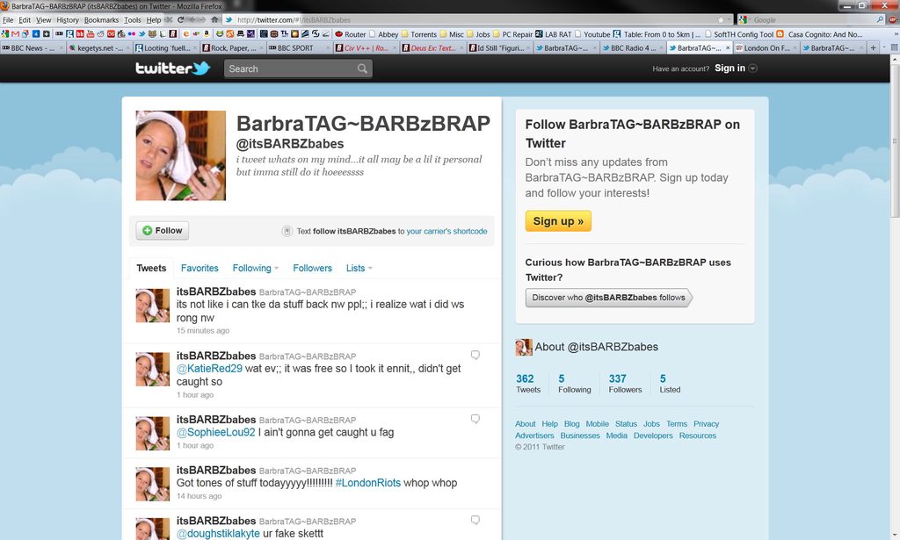Screen dimensions: 900x540
Task: Open the Bookmarks menu
Action: (101, 19)
